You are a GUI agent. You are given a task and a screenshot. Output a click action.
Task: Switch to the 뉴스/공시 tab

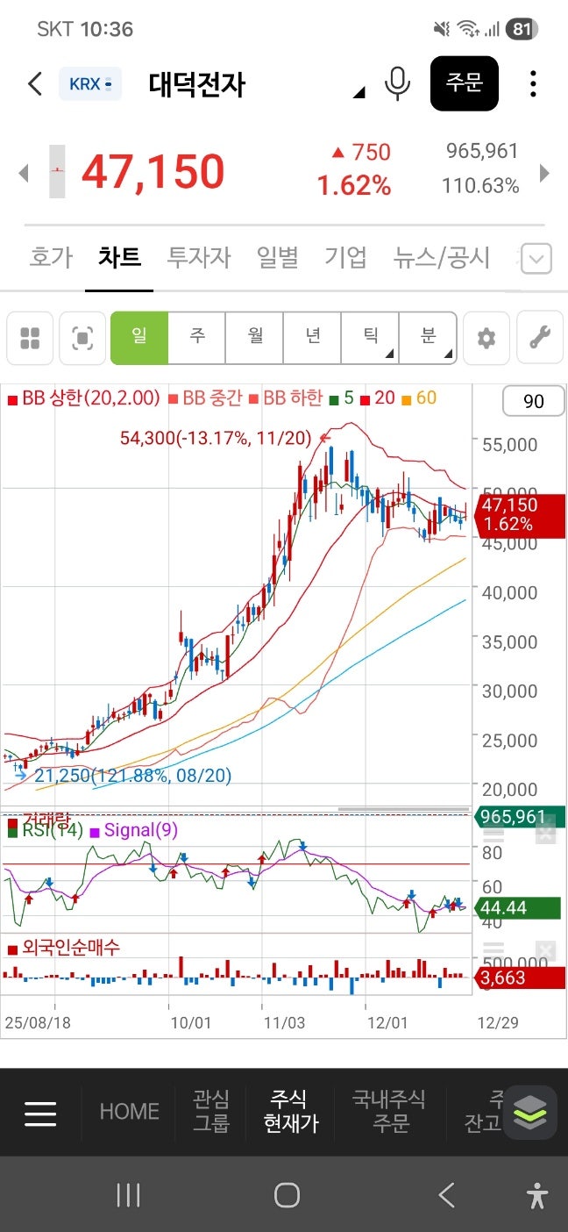442,257
